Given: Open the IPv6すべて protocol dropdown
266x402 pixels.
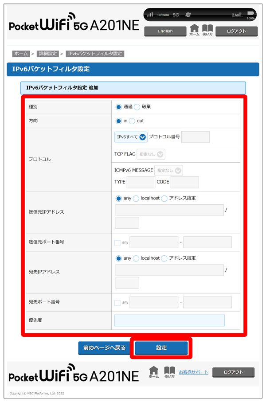Looking at the screenshot, I should (131, 137).
